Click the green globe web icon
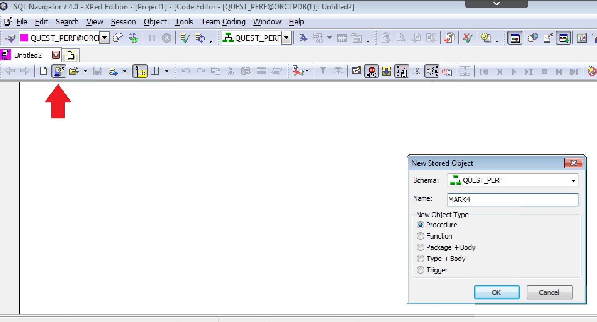 pos(133,38)
